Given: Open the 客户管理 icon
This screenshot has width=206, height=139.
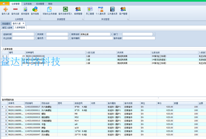Looking at the screenshot, I should pos(123,9).
